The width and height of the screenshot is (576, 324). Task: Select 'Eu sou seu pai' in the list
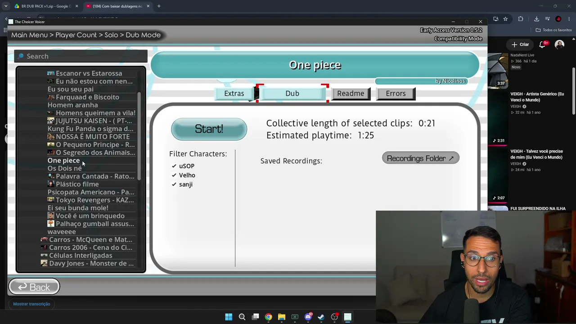coord(71,89)
